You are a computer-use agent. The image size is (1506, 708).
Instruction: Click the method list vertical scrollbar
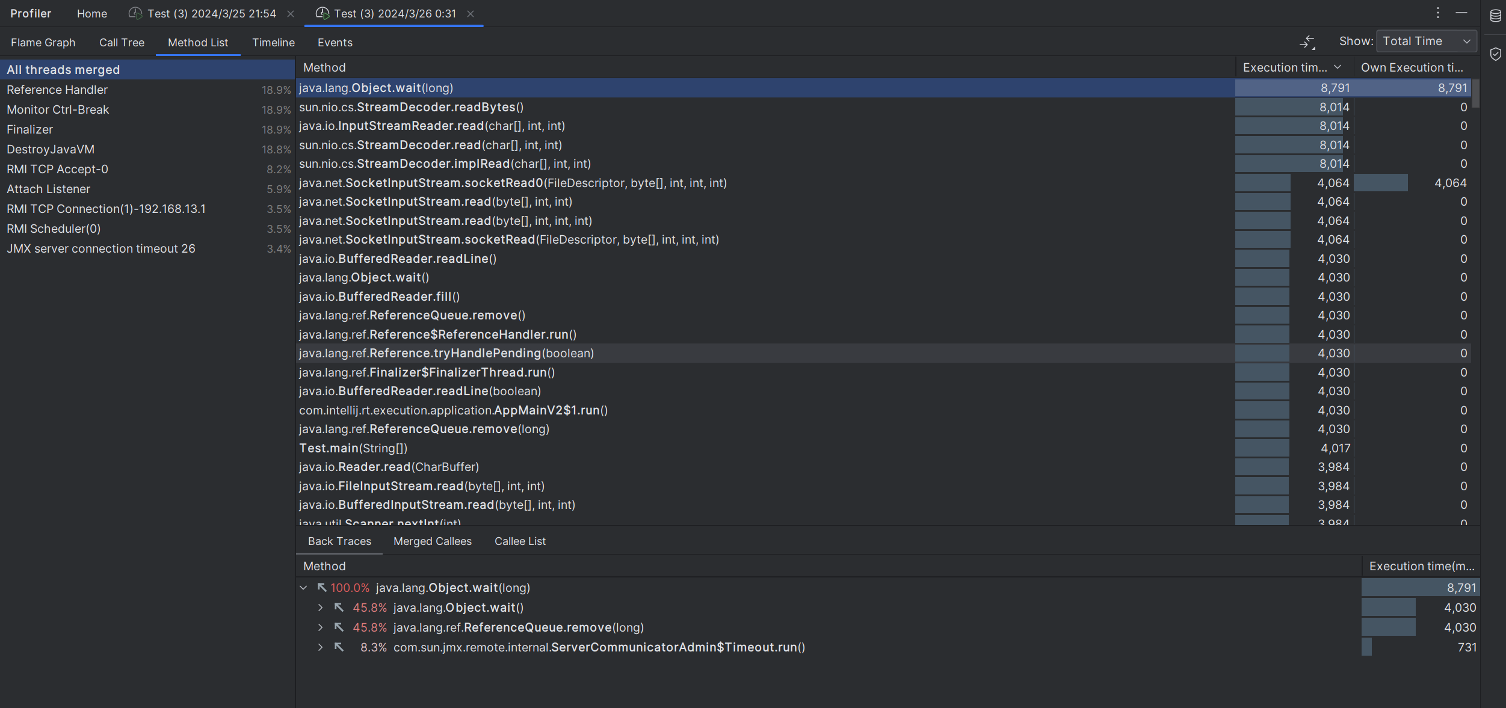click(x=1475, y=93)
